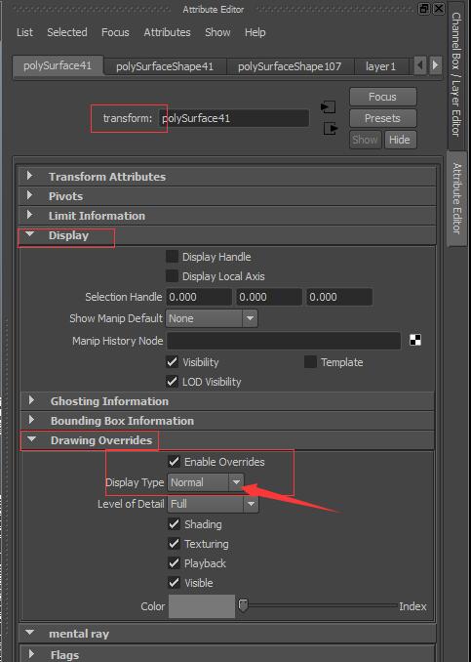Float the Attribute Editor panel

point(424,9)
